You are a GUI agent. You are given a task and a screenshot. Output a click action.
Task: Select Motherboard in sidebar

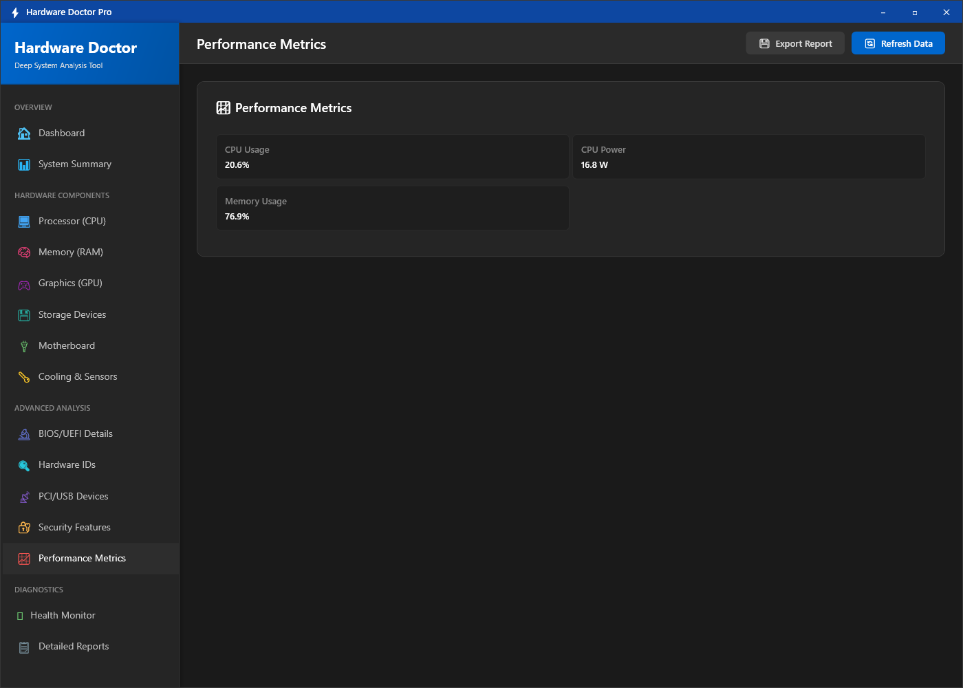pyautogui.click(x=90, y=346)
